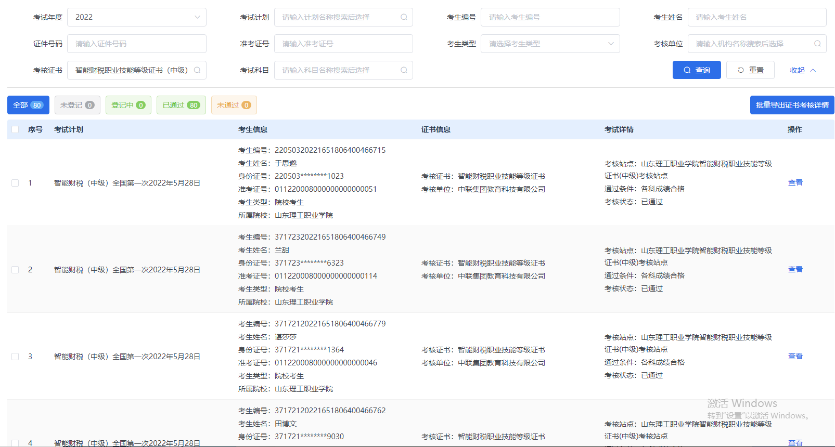Click search icon in 考试科目 field
Screen dimensions: 835x447
click(404, 70)
